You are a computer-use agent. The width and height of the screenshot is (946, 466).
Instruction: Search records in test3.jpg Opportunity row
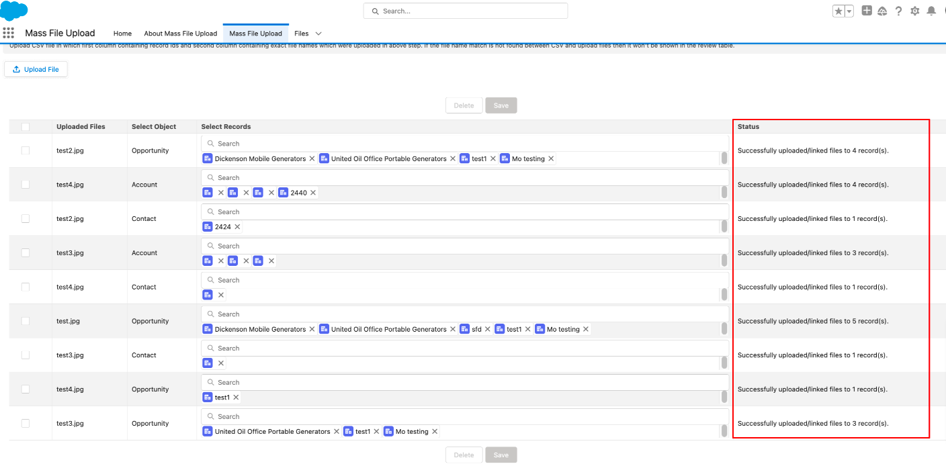[465, 417]
